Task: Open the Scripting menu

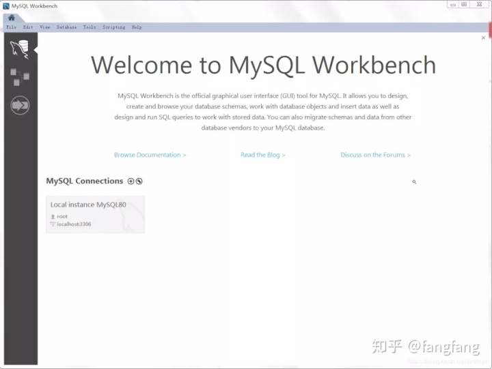Action: coord(114,27)
